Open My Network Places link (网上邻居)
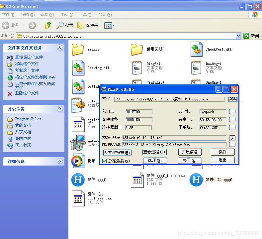The width and height of the screenshot is (262, 239). (x=23, y=145)
